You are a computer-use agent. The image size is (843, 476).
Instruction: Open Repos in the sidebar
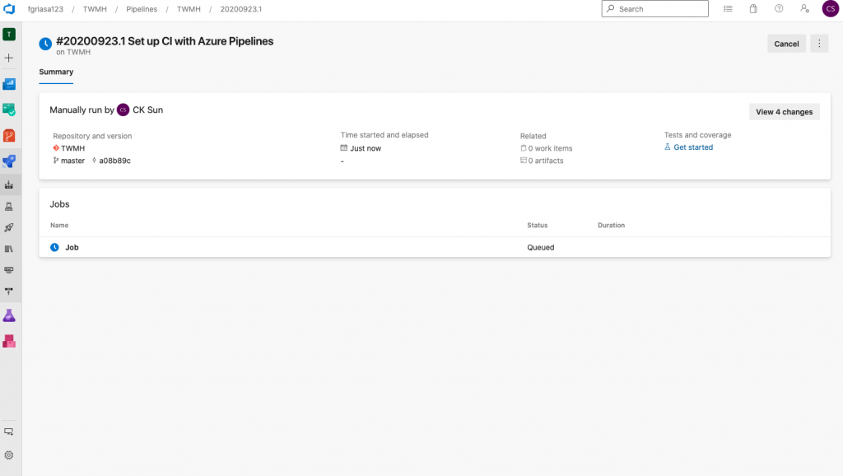point(9,136)
